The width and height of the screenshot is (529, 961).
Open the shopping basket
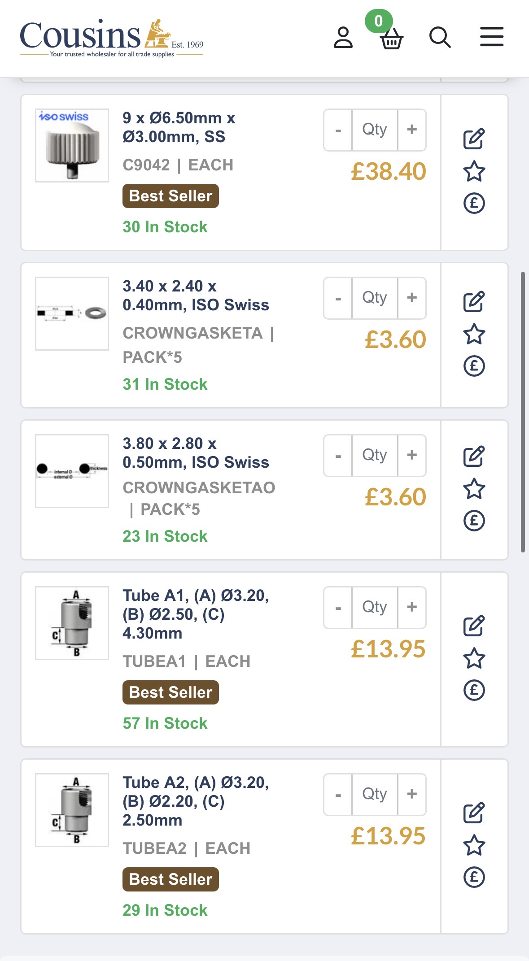(x=391, y=39)
